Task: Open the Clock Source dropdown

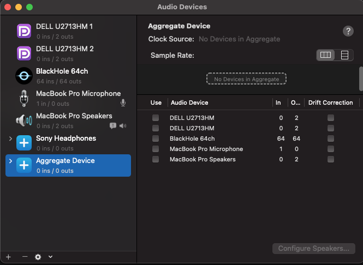Action: 240,39
